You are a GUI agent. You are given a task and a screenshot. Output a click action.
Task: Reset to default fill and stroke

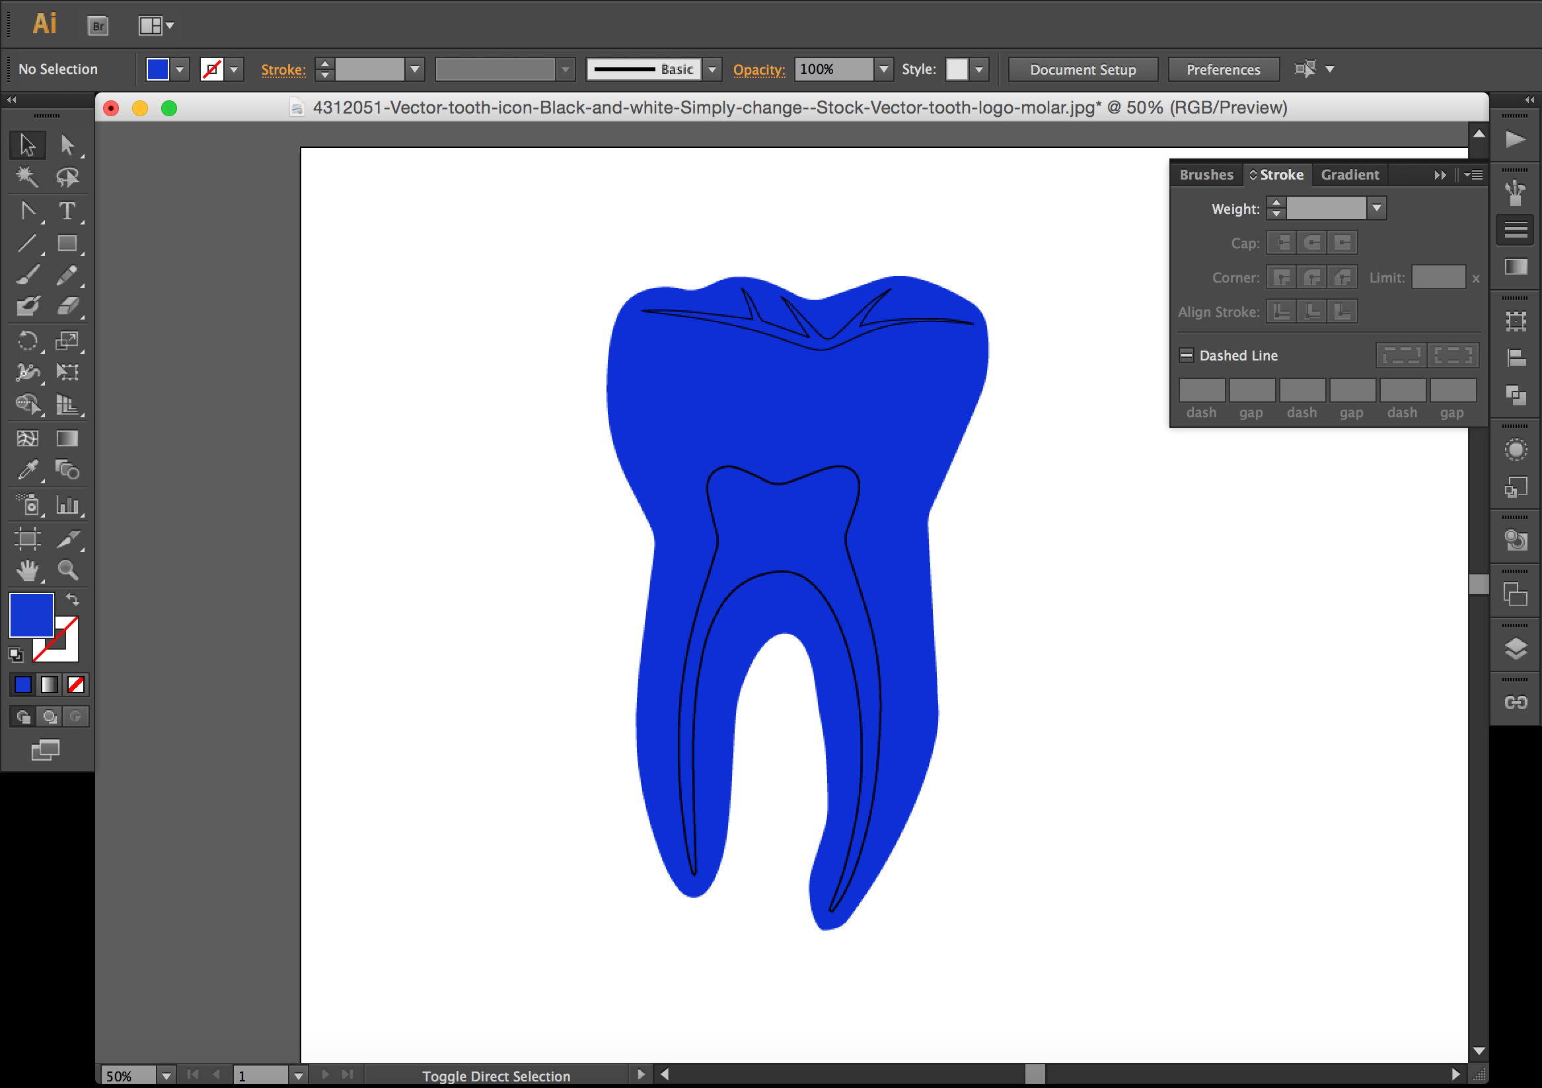(15, 654)
